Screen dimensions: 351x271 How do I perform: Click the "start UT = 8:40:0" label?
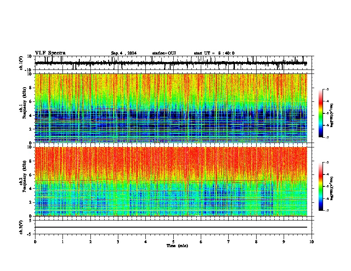214,53
